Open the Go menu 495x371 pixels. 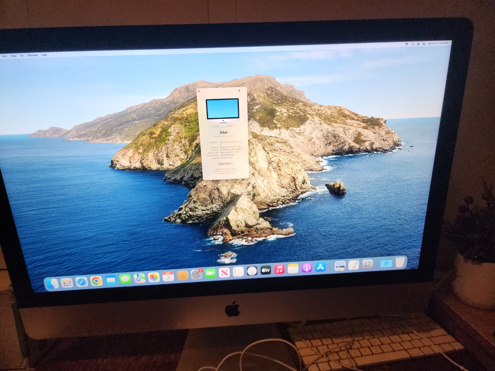22,55
